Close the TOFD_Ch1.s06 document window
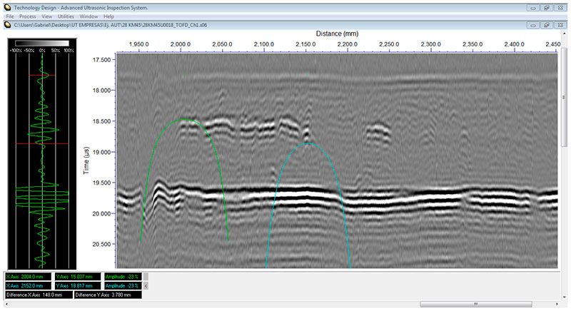 [x=561, y=24]
